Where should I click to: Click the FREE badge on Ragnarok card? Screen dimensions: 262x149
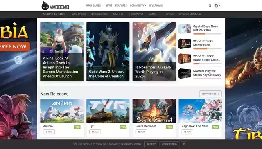point(215,127)
